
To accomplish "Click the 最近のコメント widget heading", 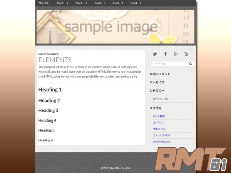I will point(160,74).
